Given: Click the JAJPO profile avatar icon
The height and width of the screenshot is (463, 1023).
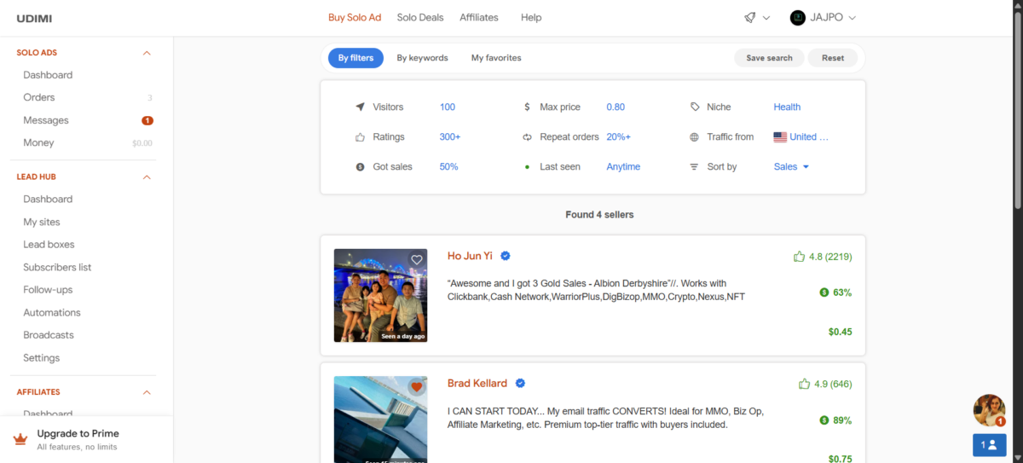Looking at the screenshot, I should click(x=798, y=17).
